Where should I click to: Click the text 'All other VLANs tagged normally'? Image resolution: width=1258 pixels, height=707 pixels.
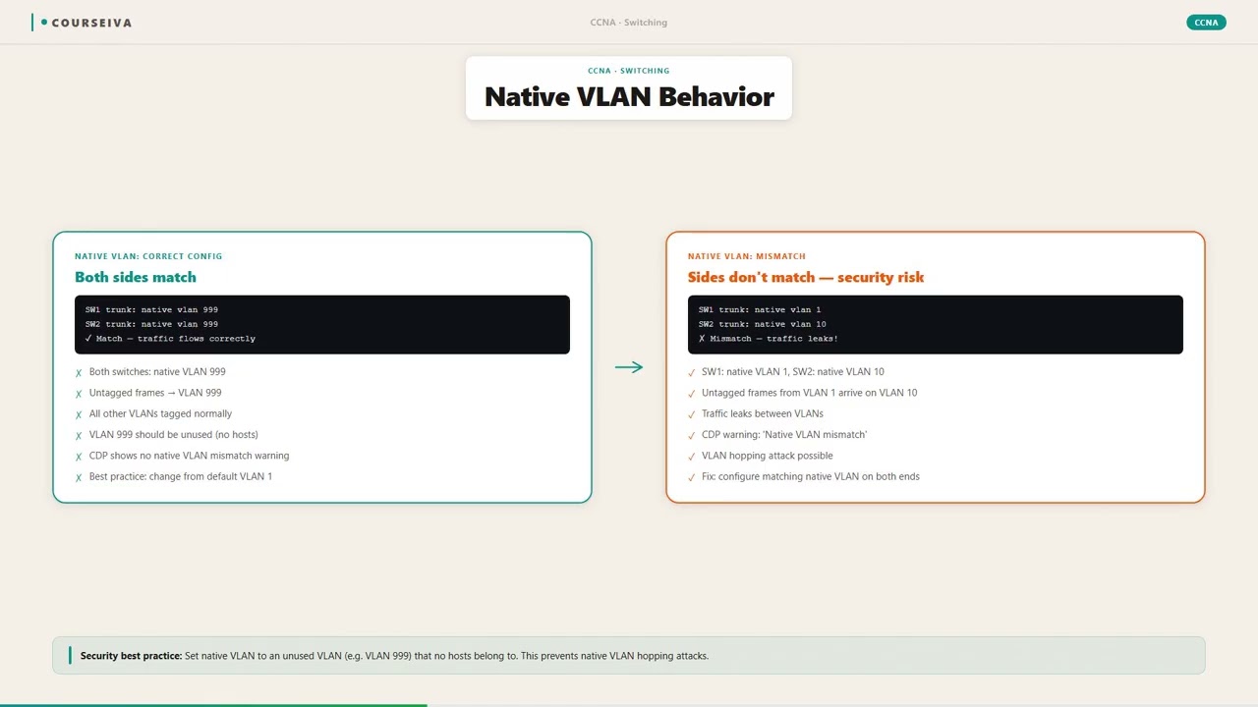[x=160, y=413]
